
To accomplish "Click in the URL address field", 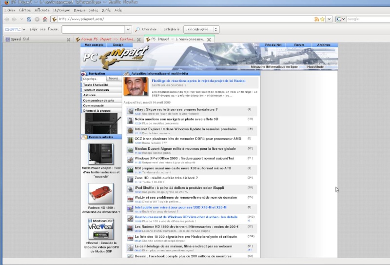I will pos(185,19).
